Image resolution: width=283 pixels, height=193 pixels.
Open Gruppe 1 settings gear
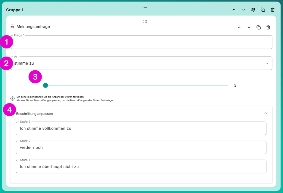(253, 10)
